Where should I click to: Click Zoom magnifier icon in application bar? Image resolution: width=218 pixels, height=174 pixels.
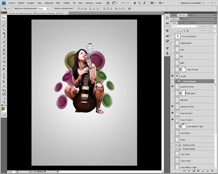pos(140,3)
